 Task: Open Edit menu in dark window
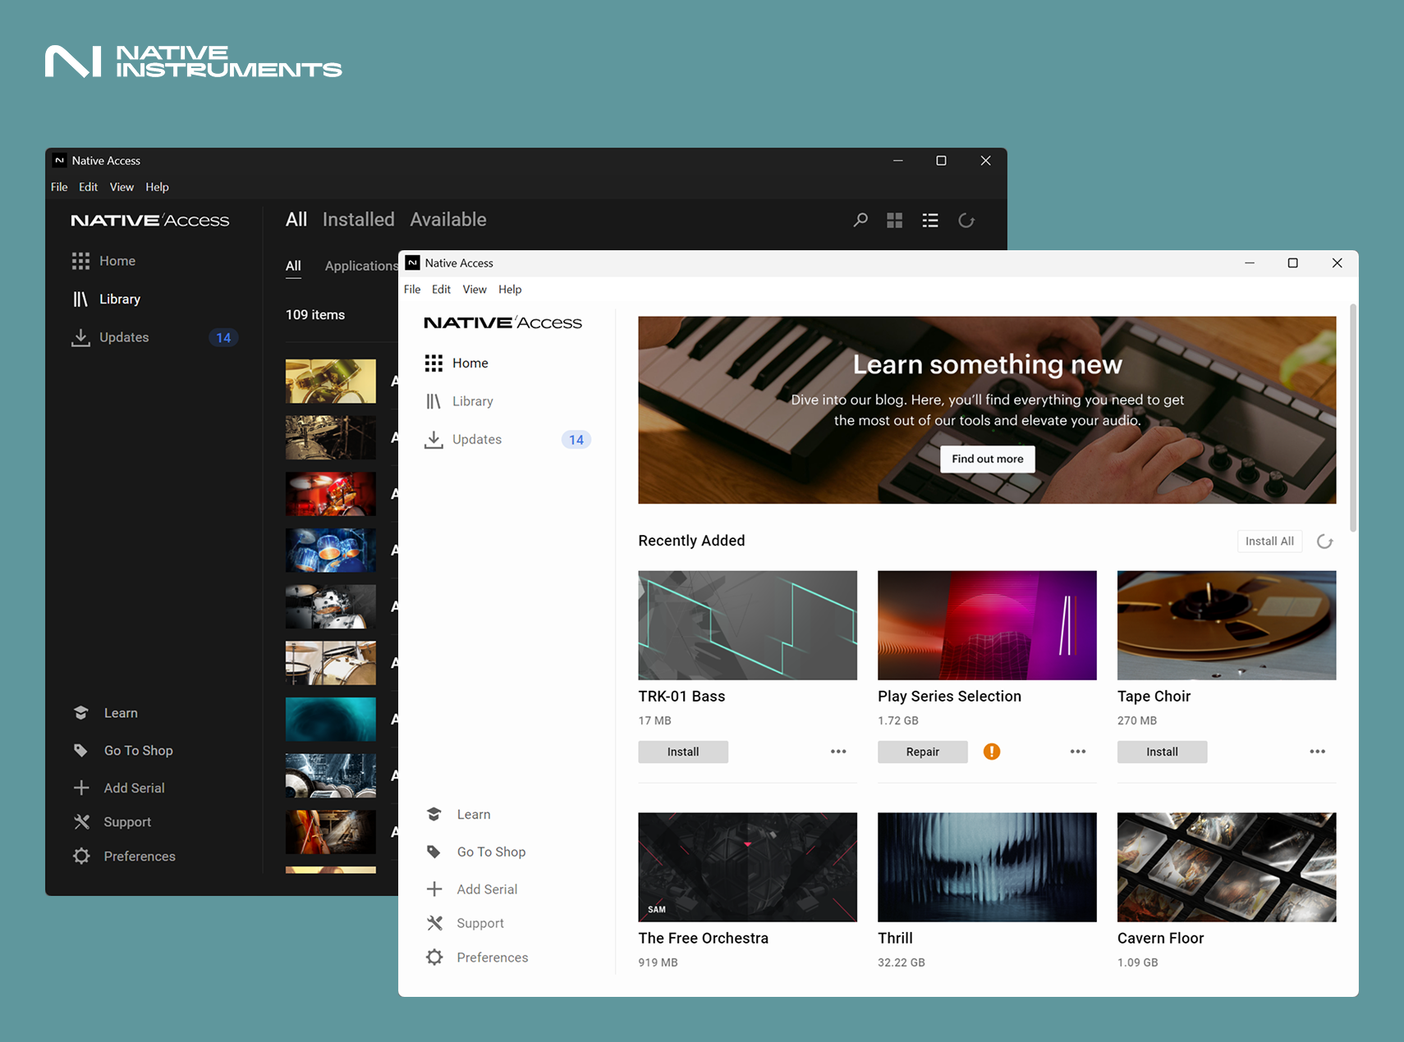[88, 187]
